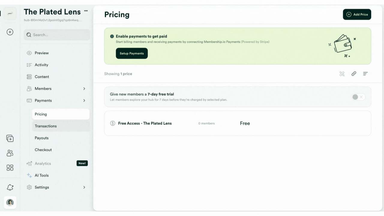The image size is (384, 216).
Task: Click the Payments card icon in sidebar
Action: click(x=29, y=100)
